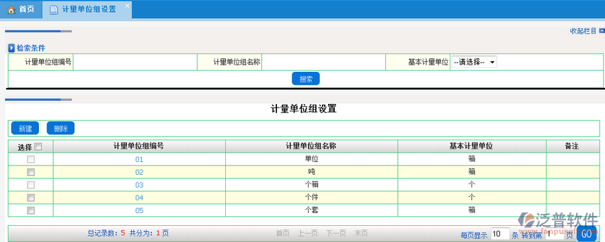Check the checkbox for row 02
The image size is (605, 242).
tap(31, 172)
